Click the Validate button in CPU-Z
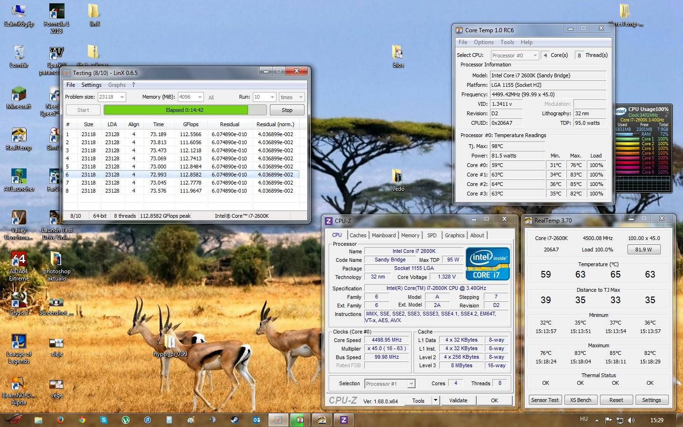This screenshot has height=427, width=683. pyautogui.click(x=458, y=400)
